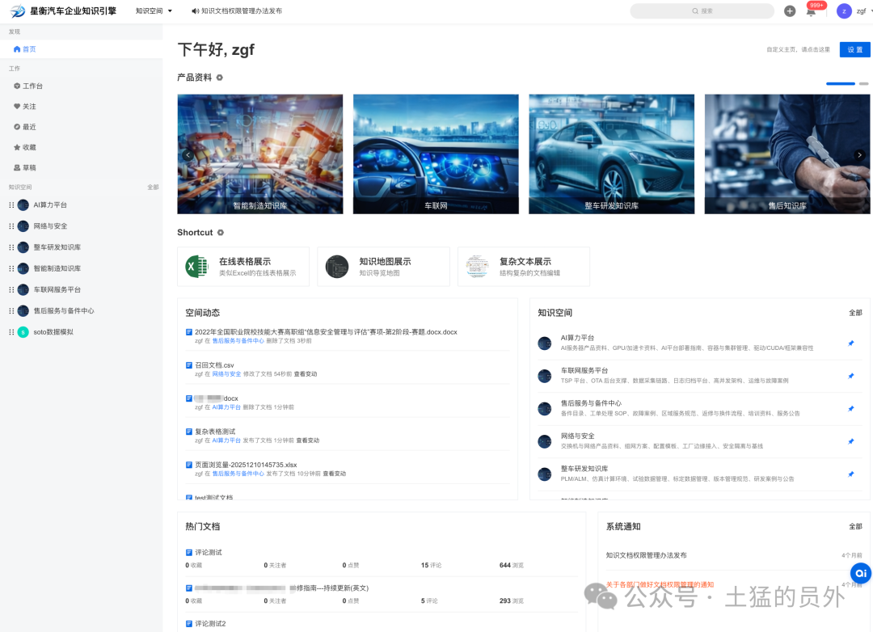The height and width of the screenshot is (632, 873).
Task: Click the announcement speaker icon in the top bar
Action: point(195,11)
